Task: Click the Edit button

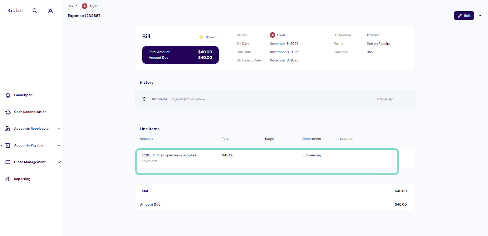Action: click(x=464, y=16)
